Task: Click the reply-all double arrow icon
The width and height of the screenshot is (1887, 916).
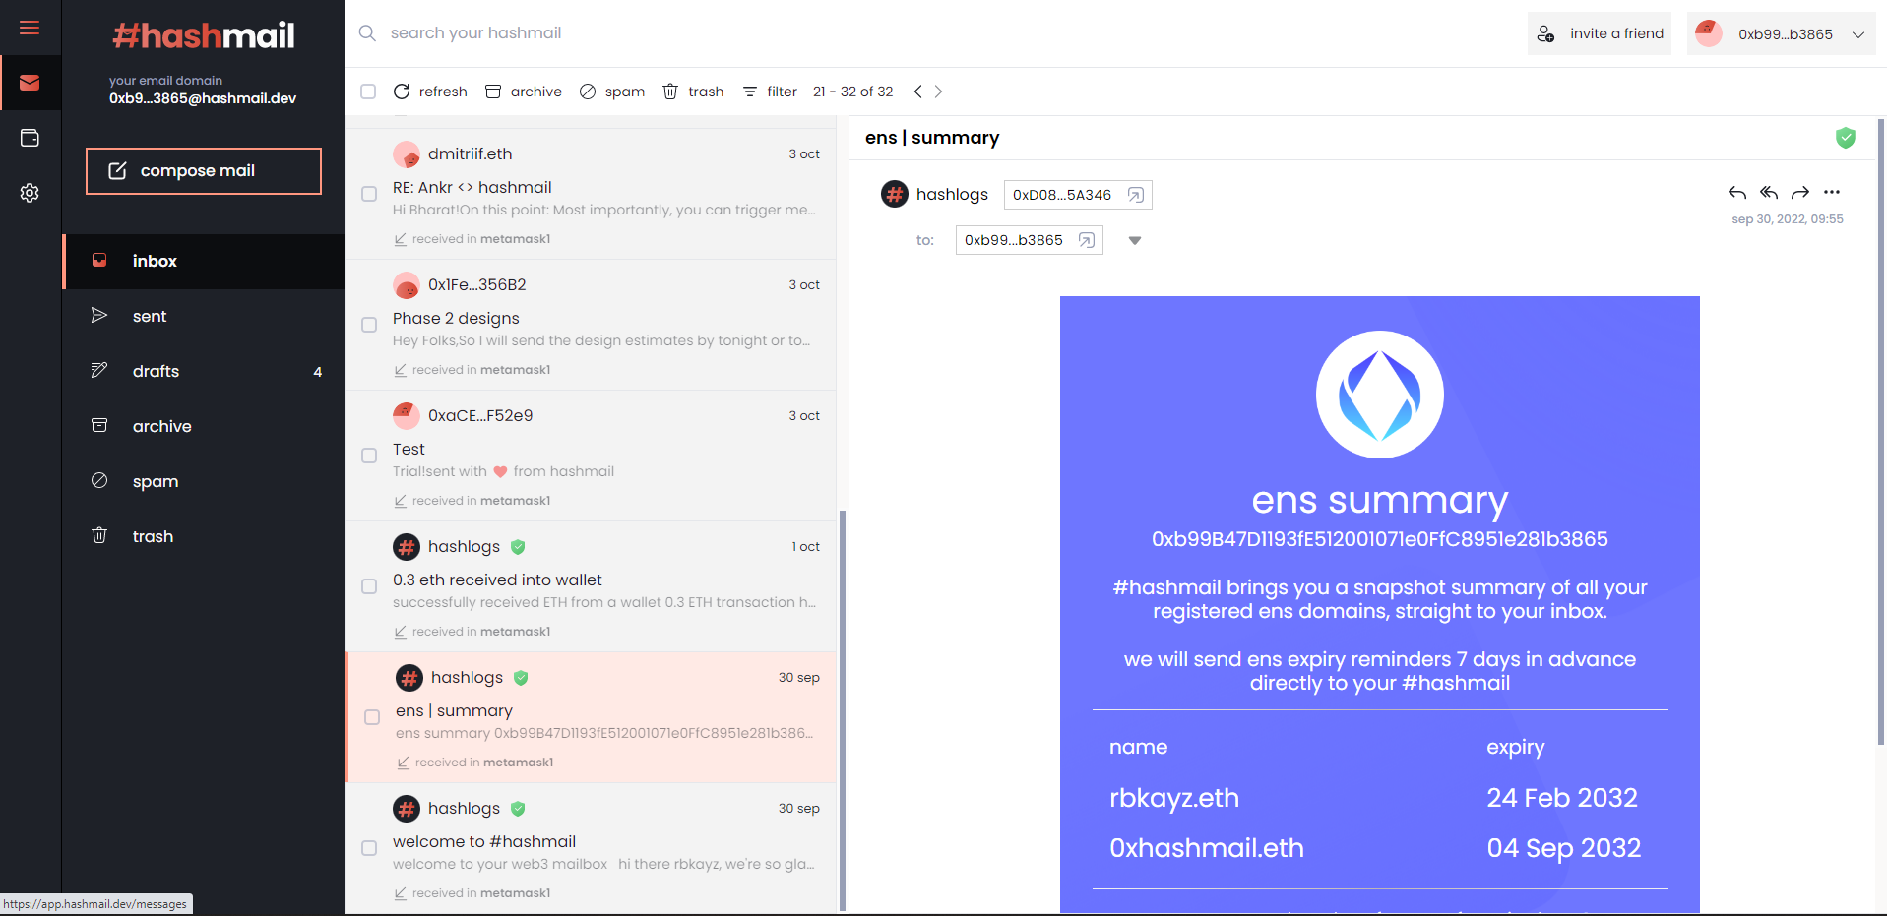Action: (1769, 192)
